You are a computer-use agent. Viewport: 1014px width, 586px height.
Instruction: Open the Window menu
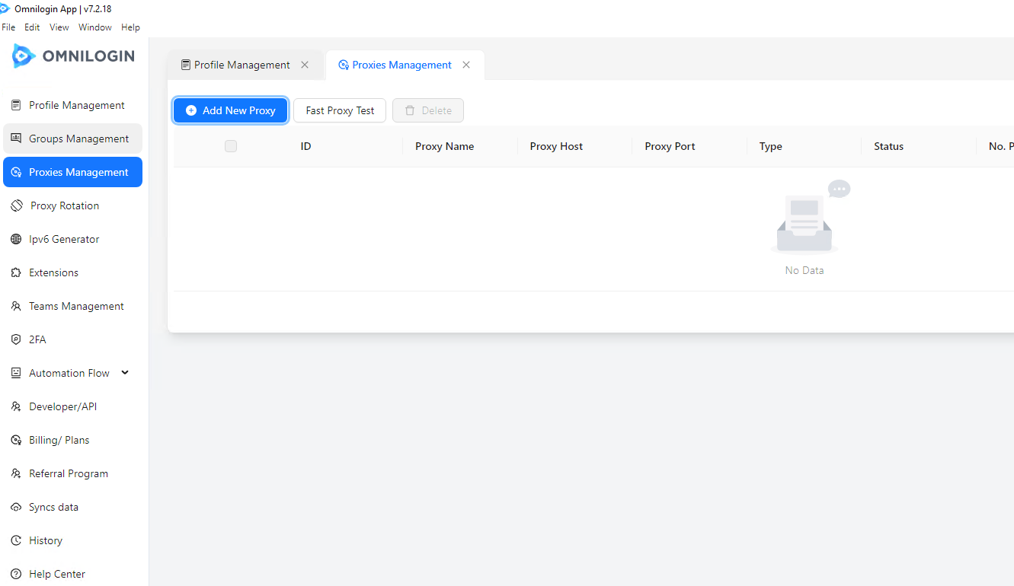point(94,27)
